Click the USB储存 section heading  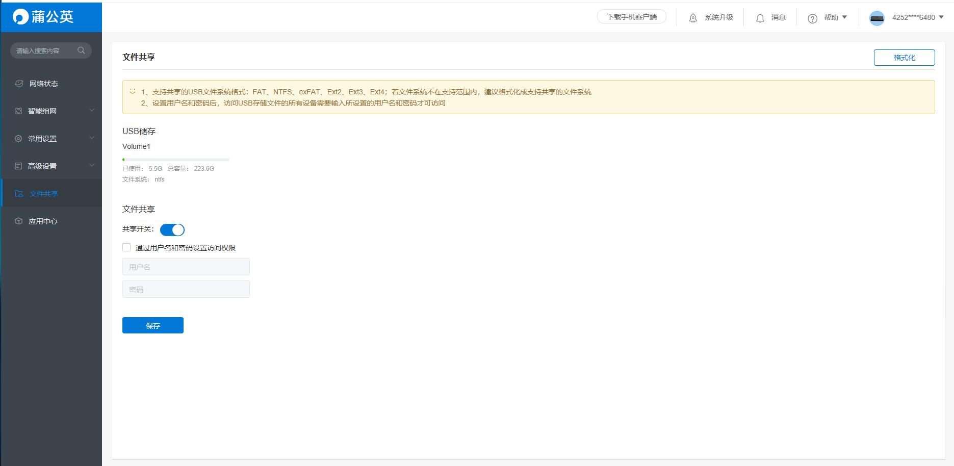[139, 131]
